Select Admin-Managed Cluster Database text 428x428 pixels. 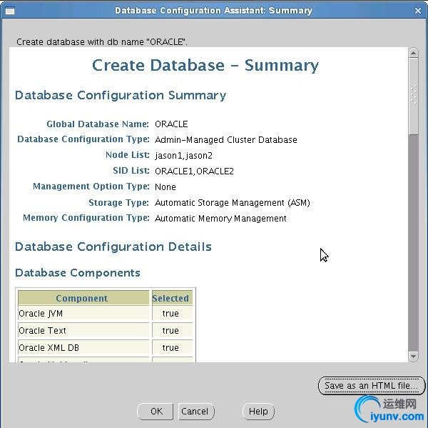225,140
